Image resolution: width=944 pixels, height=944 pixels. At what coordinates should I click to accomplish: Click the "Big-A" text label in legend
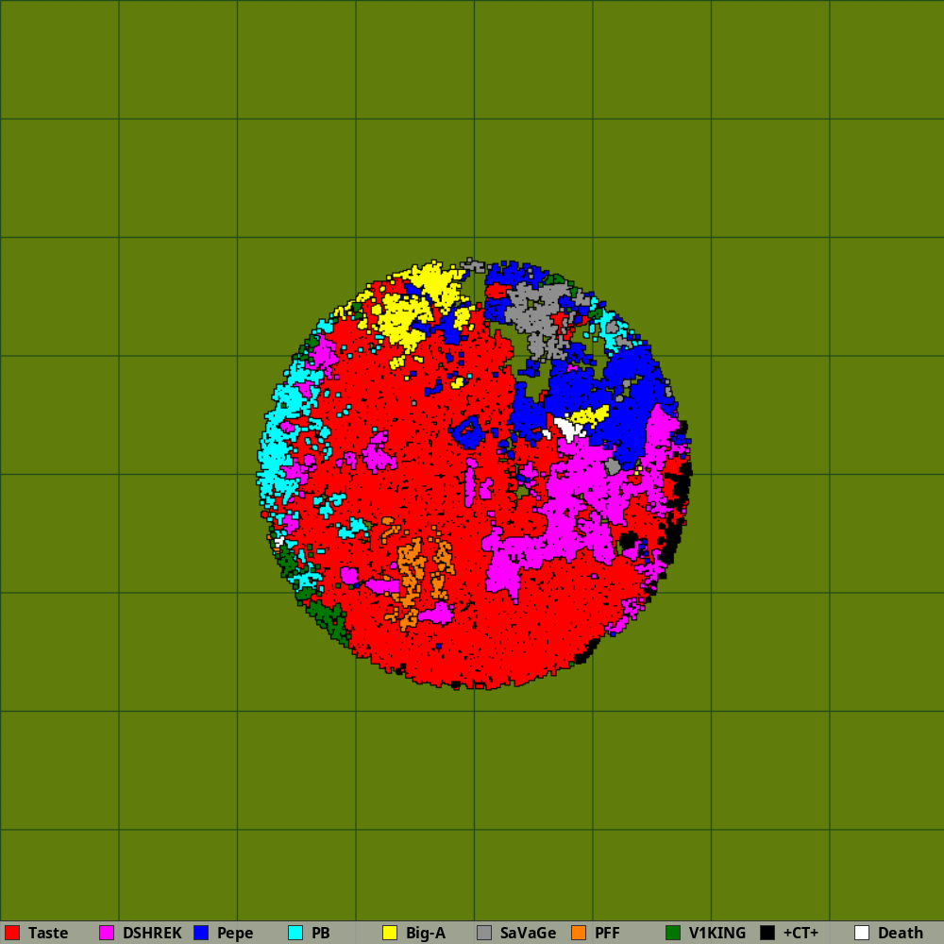(425, 933)
